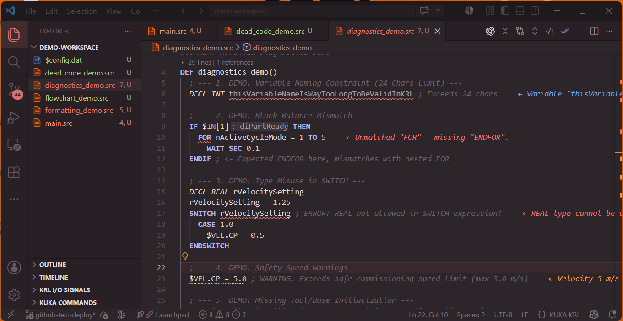Open the Remote Explorer icon
Image resolution: width=623 pixels, height=321 pixels.
(x=14, y=145)
